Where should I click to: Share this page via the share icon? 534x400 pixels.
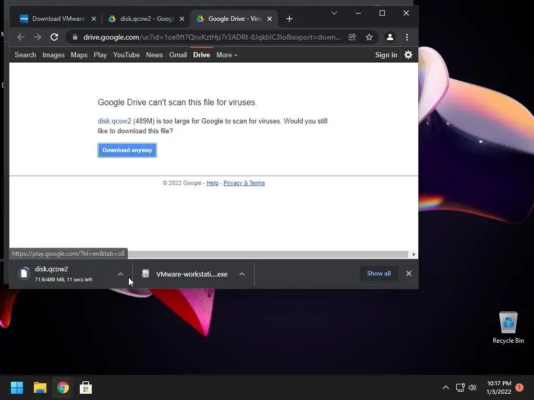(x=353, y=37)
